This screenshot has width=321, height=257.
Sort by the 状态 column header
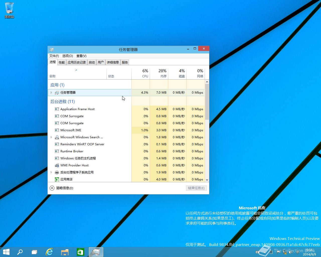coord(119,74)
